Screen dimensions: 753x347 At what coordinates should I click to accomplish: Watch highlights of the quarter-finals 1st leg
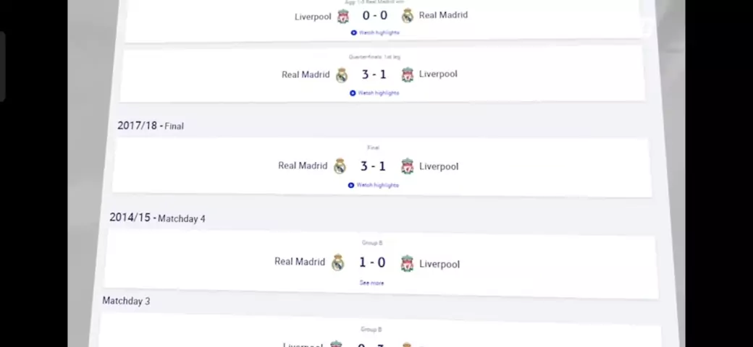click(x=374, y=93)
